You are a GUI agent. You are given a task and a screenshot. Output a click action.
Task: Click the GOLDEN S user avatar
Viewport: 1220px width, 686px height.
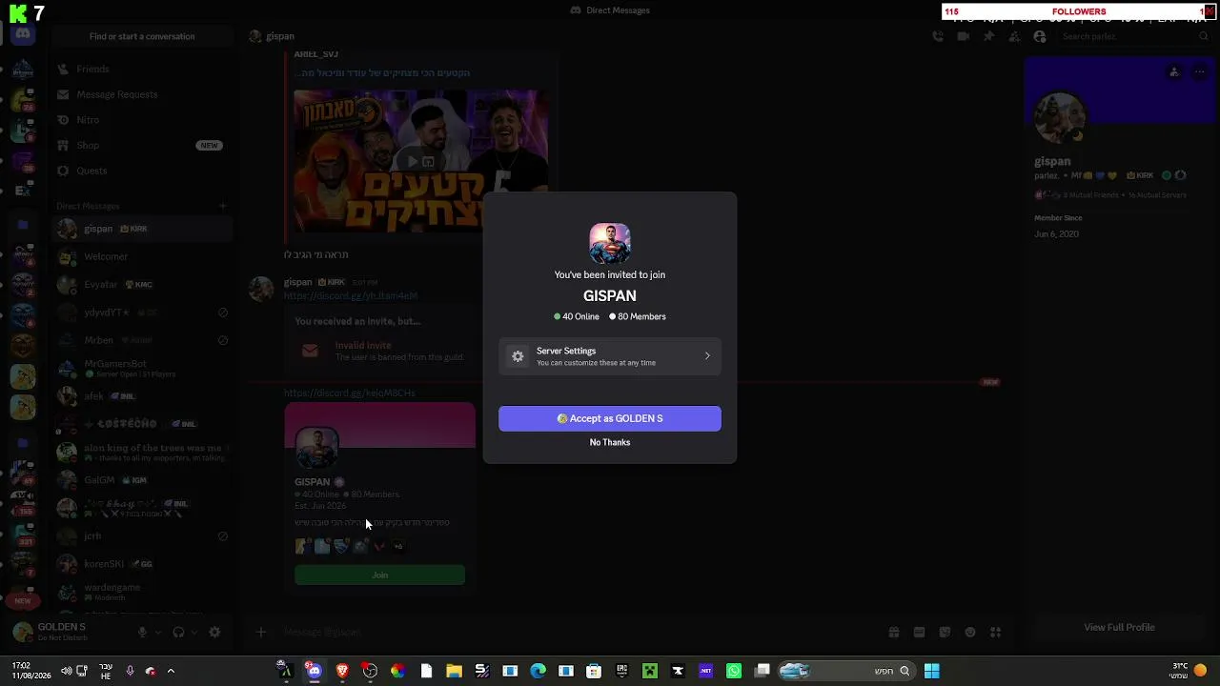point(23,632)
